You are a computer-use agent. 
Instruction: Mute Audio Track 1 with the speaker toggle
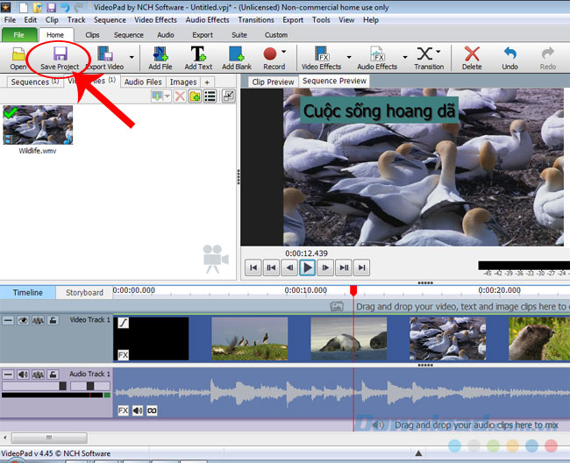pos(23,374)
